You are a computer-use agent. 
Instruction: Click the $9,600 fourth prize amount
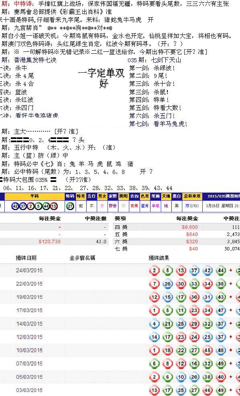pyautogui.click(x=190, y=227)
